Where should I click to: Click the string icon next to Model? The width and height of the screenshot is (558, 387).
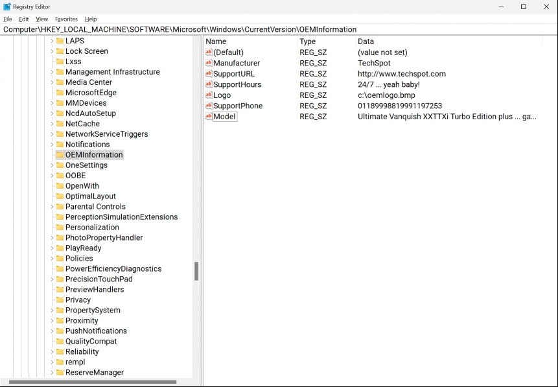209,117
